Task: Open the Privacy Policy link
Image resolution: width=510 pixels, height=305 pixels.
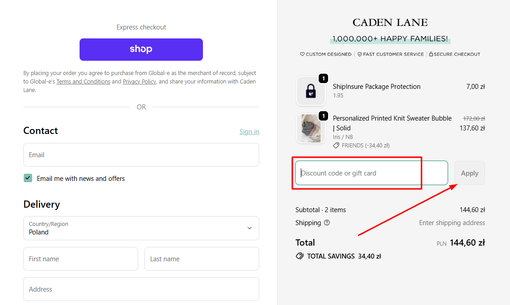Action: tap(139, 81)
